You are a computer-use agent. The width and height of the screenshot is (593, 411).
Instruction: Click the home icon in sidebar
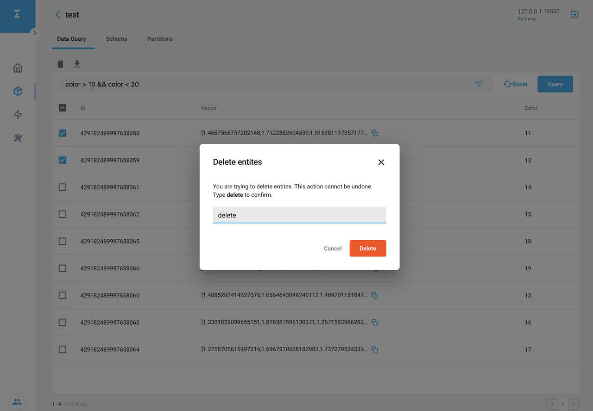coord(18,68)
